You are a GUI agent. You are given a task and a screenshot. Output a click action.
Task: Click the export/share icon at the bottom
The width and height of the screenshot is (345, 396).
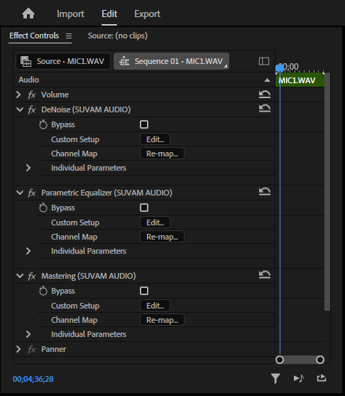pos(322,378)
